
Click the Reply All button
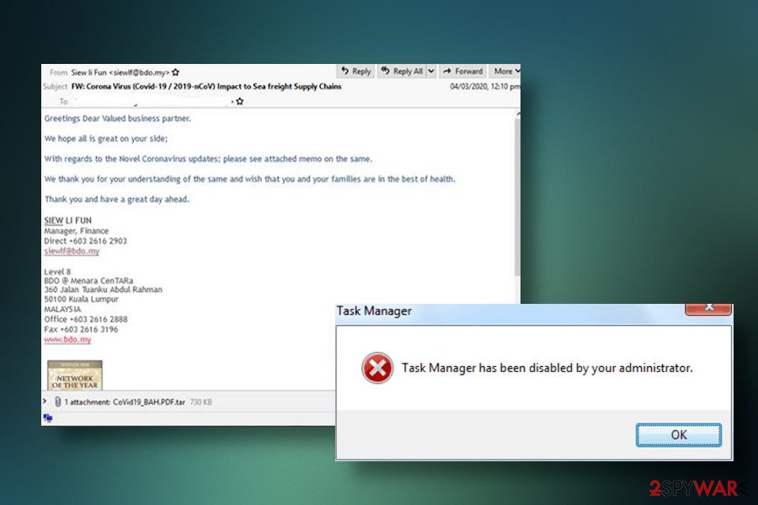[402, 71]
